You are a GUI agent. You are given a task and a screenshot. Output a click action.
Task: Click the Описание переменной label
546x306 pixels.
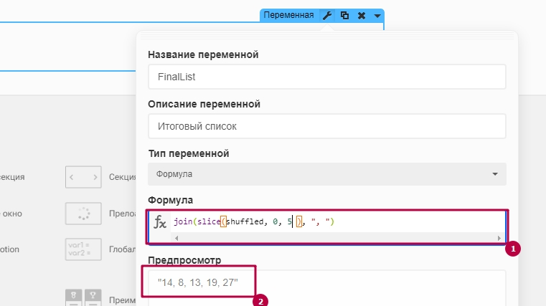[204, 104]
